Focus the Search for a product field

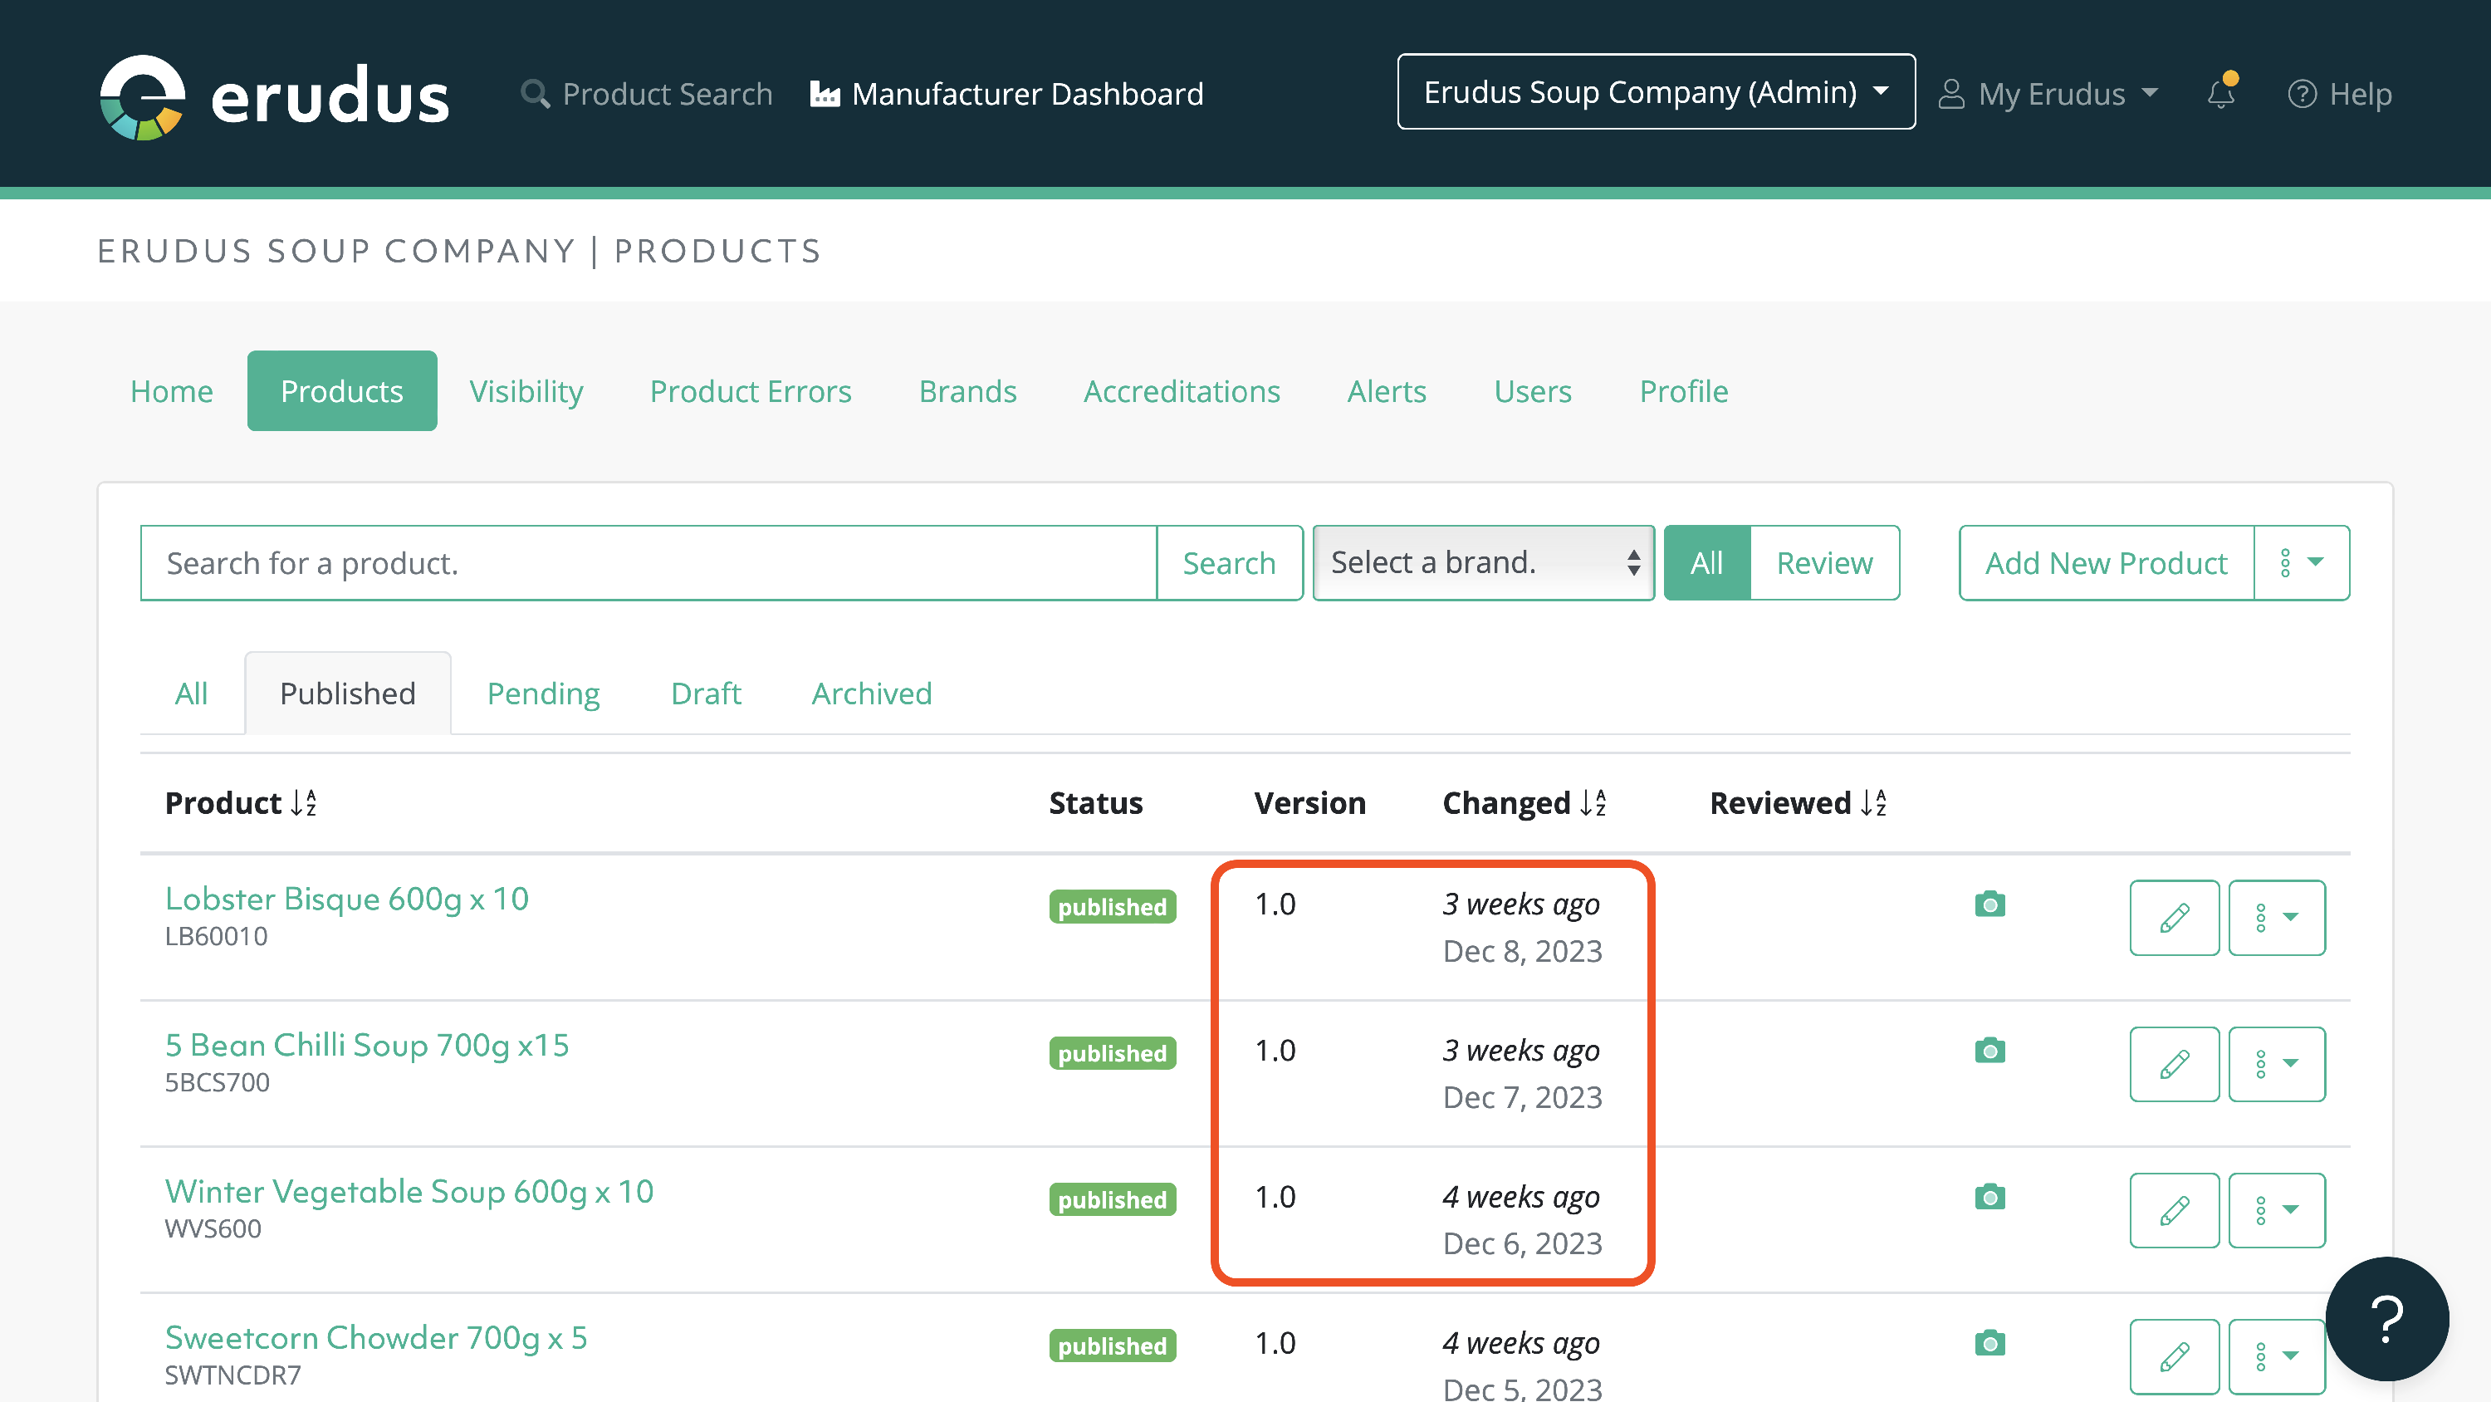(648, 563)
